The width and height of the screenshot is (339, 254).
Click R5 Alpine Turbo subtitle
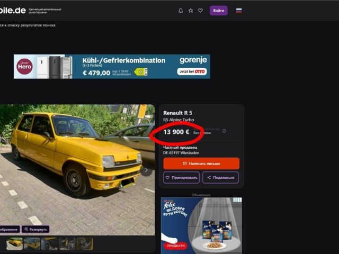179,120
